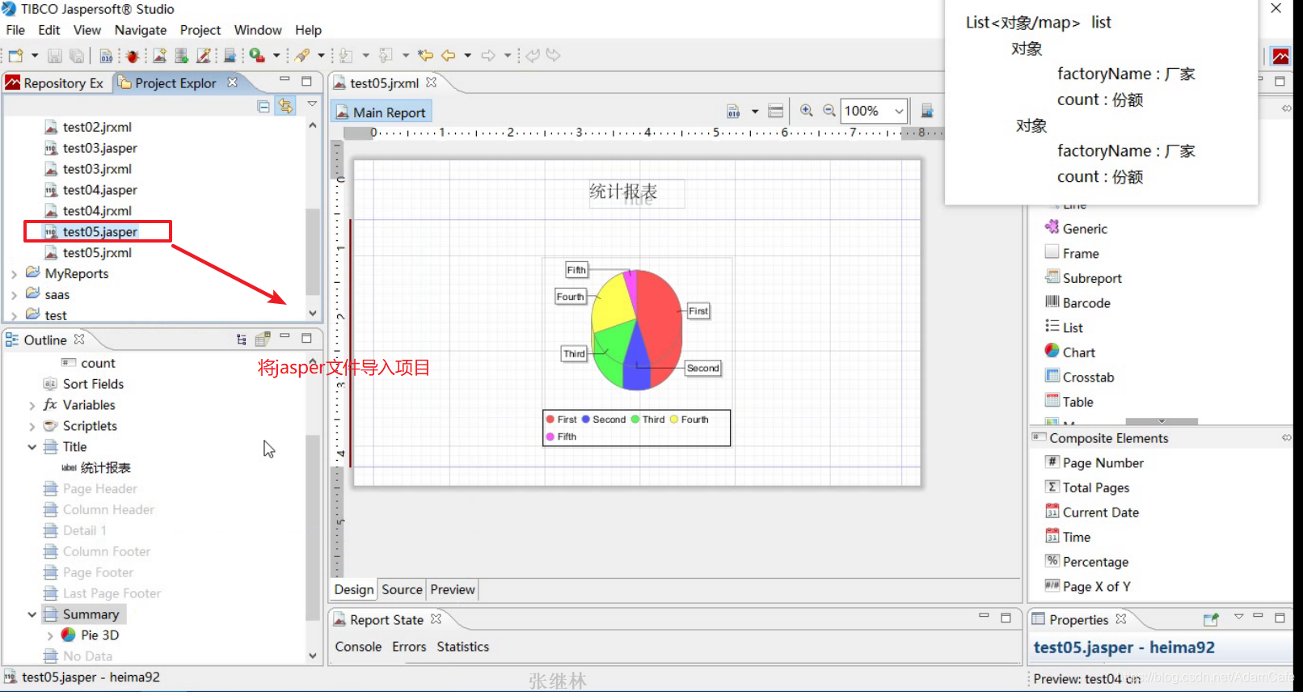Collapse the Summary node in Outline
This screenshot has height=692, width=1303.
(32, 614)
